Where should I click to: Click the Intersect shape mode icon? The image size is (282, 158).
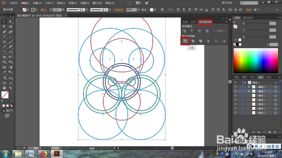coord(199,31)
